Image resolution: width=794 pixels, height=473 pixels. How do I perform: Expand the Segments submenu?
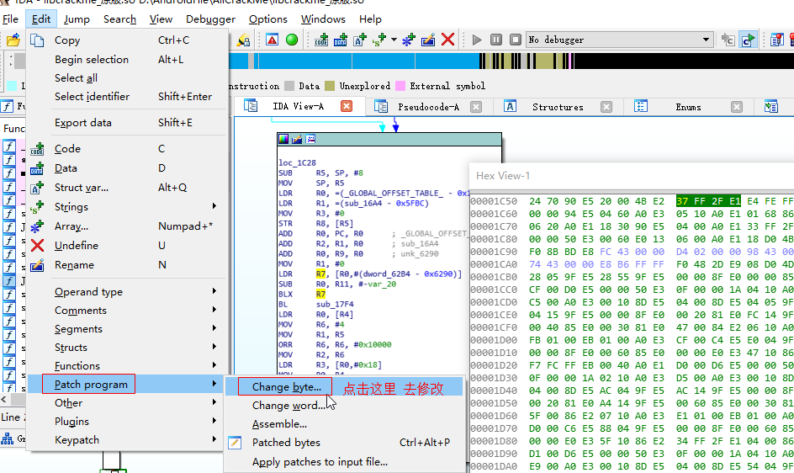[x=125, y=329]
